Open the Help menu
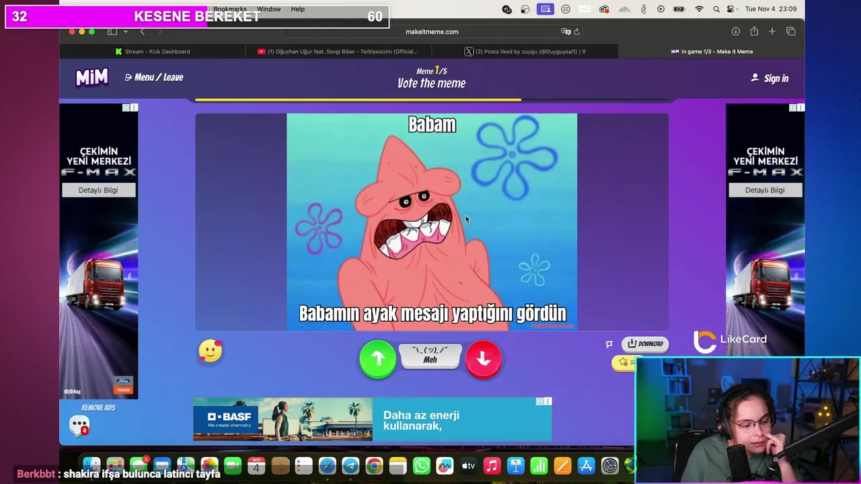This screenshot has height=484, width=861. pos(297,9)
